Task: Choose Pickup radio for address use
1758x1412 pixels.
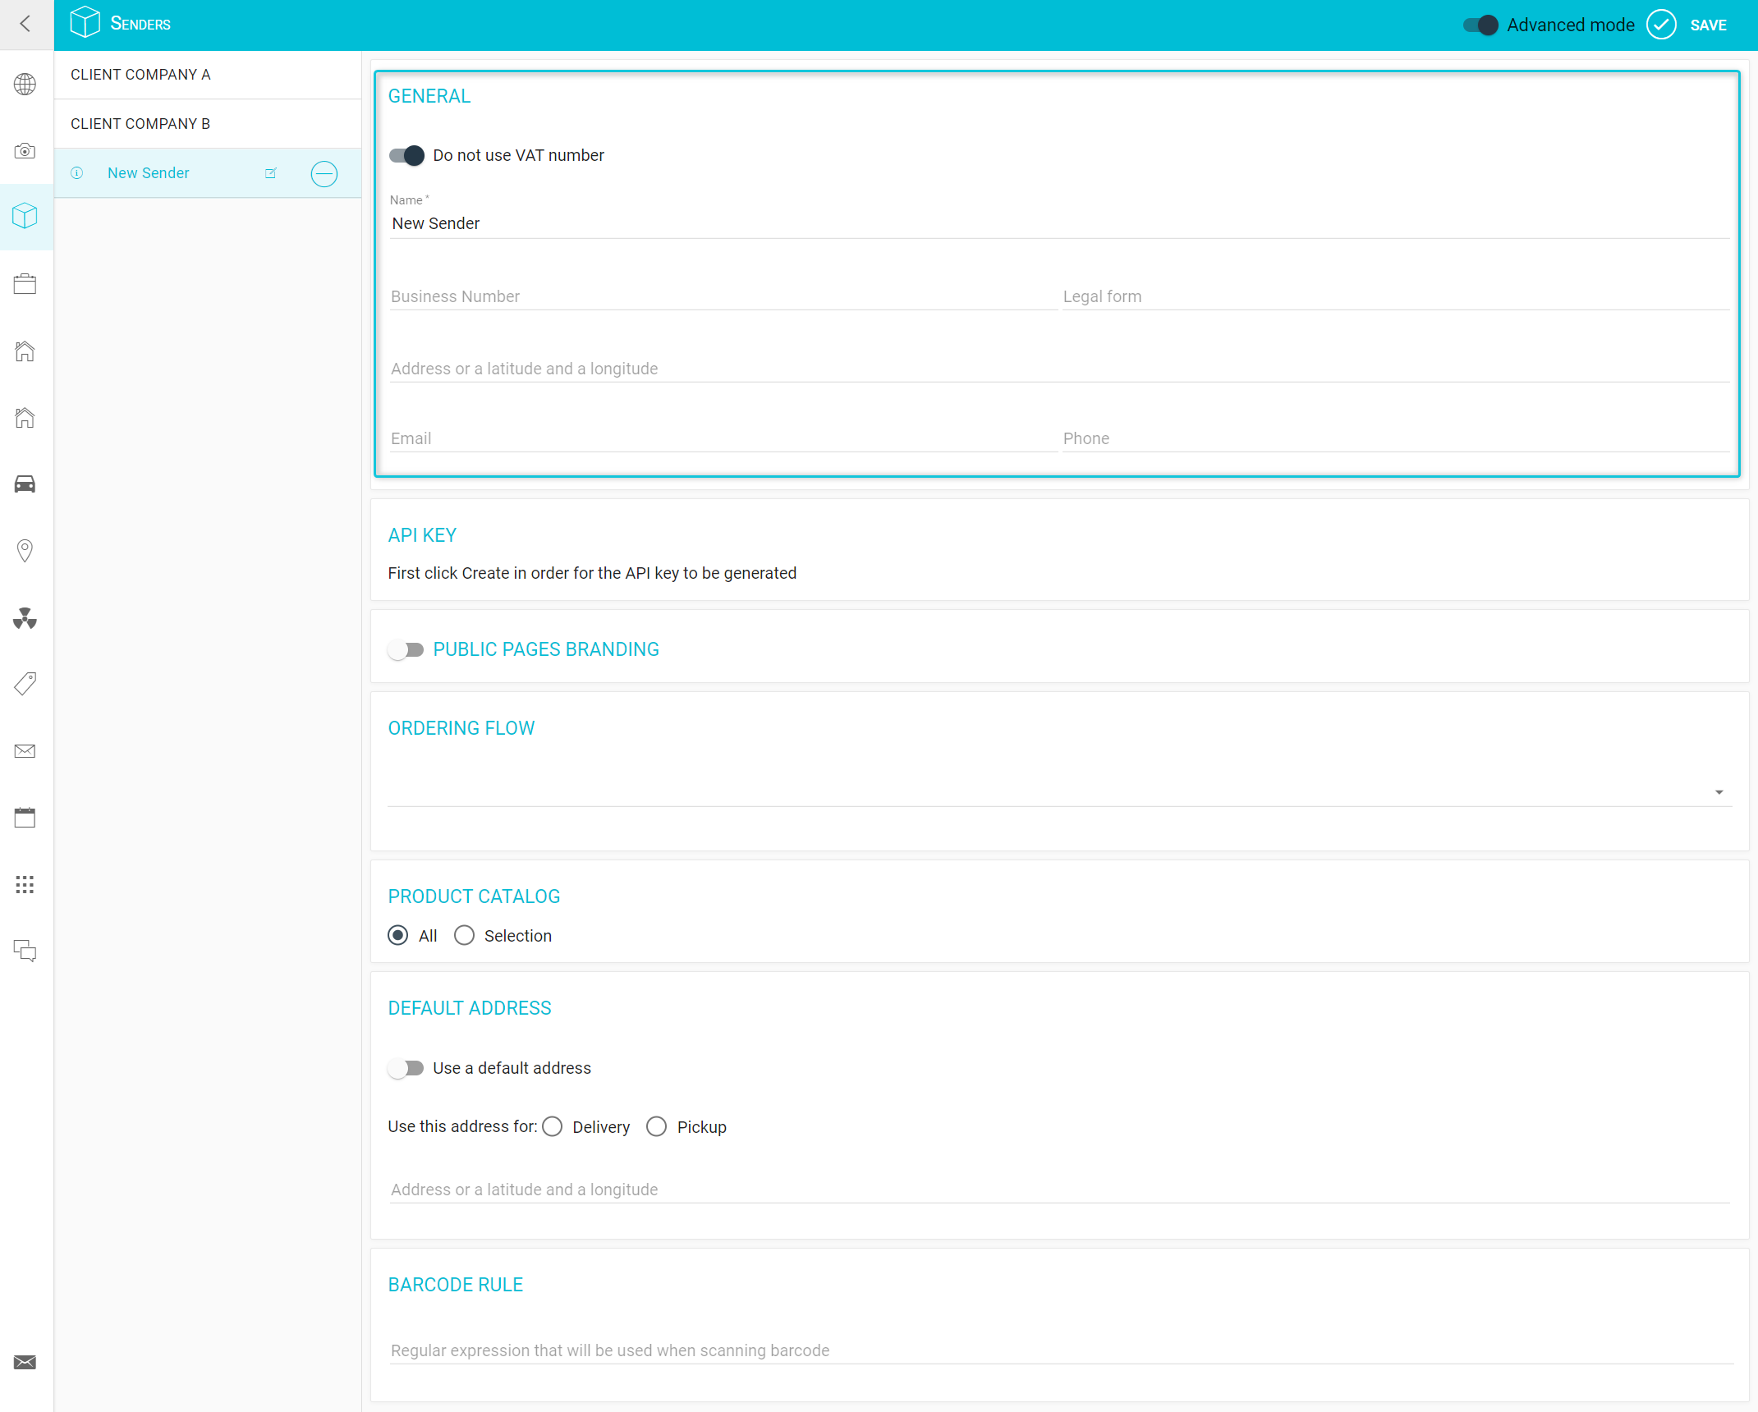Action: (657, 1127)
